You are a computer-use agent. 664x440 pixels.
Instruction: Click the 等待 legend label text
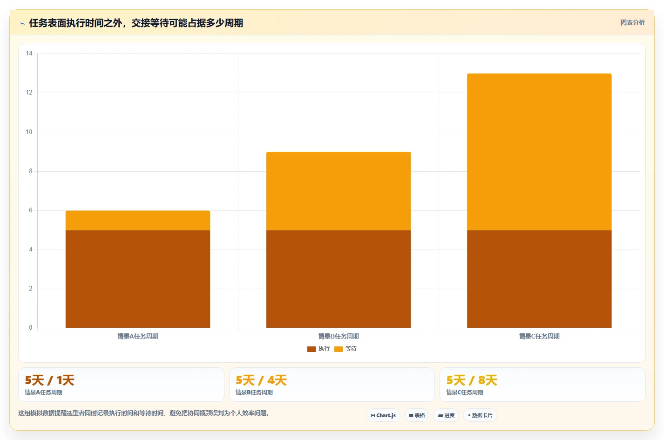coord(351,349)
